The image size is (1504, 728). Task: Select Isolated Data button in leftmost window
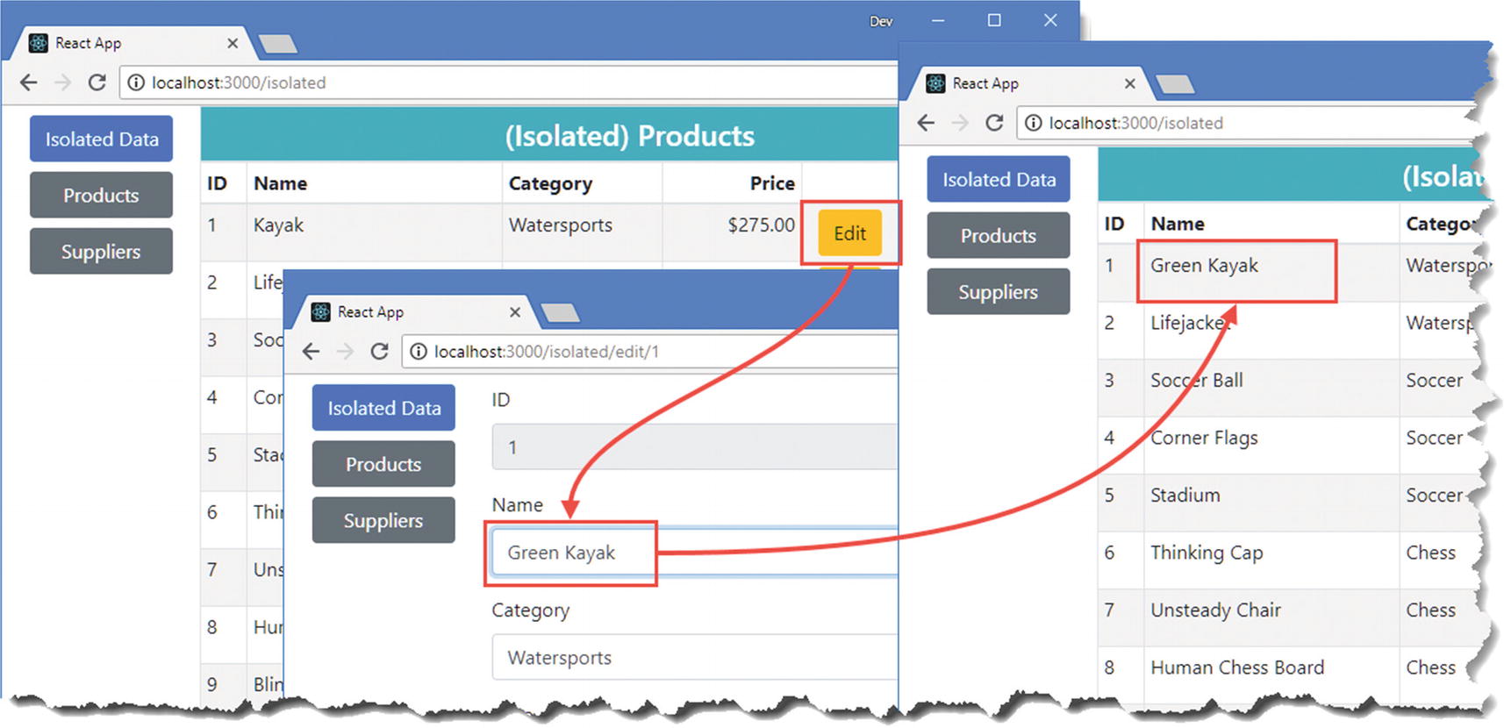click(102, 139)
